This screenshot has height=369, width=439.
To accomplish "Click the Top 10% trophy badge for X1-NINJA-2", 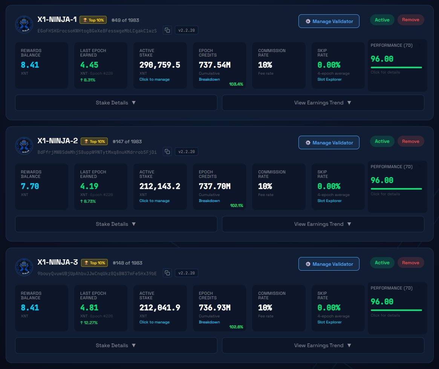I will tap(94, 141).
